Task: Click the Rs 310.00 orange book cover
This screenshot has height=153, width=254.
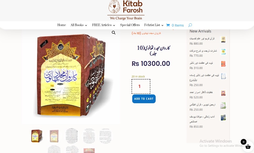Action: point(223,64)
